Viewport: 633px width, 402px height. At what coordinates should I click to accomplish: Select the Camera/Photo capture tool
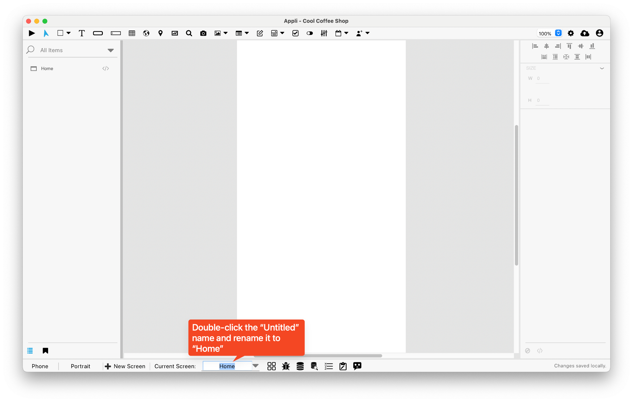point(203,33)
